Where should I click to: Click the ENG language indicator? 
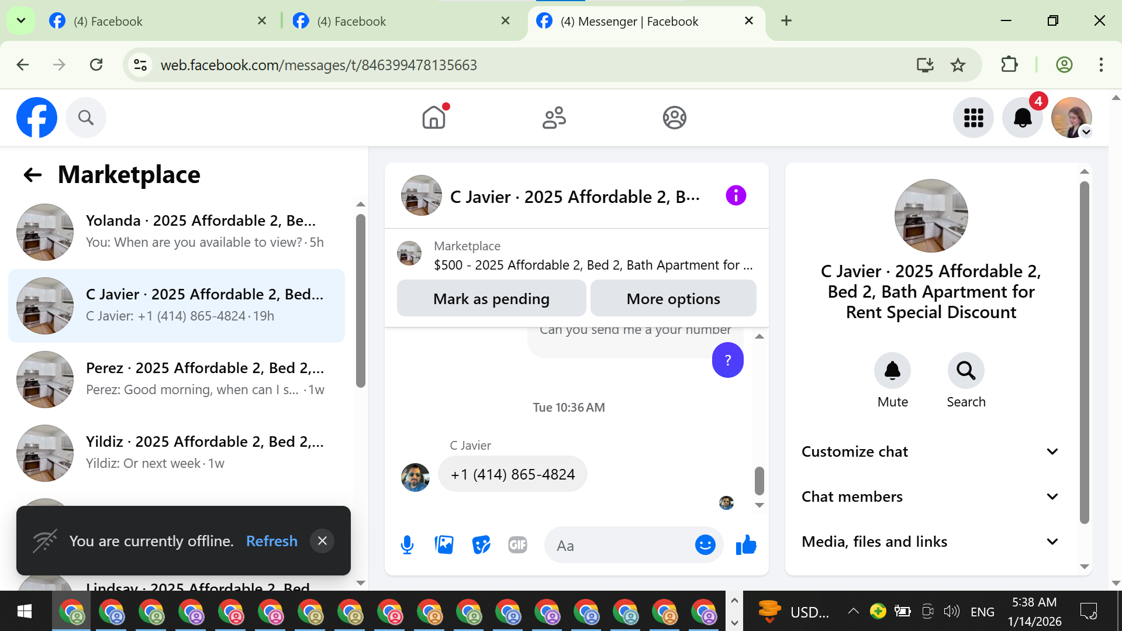tap(982, 612)
